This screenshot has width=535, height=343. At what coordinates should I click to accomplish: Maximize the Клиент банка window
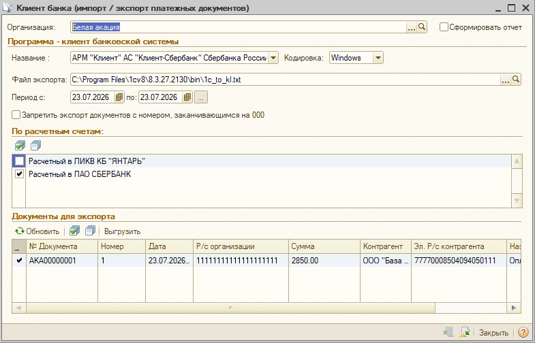tap(511, 8)
